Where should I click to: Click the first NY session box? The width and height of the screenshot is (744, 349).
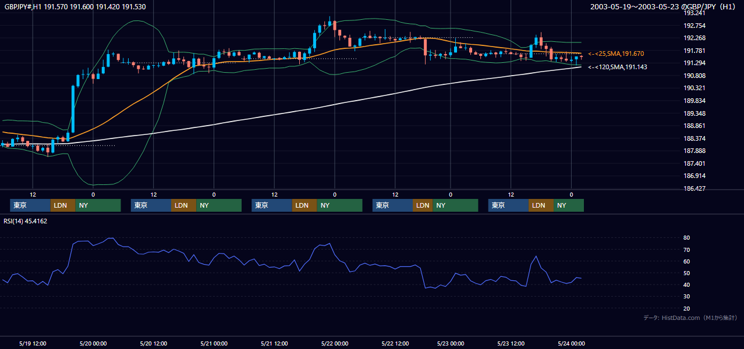click(x=98, y=205)
